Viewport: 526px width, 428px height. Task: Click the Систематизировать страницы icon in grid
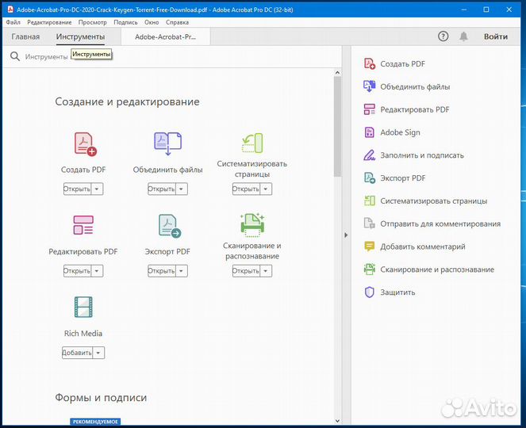tap(252, 143)
